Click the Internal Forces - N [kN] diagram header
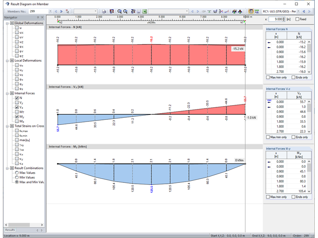 tap(154, 27)
